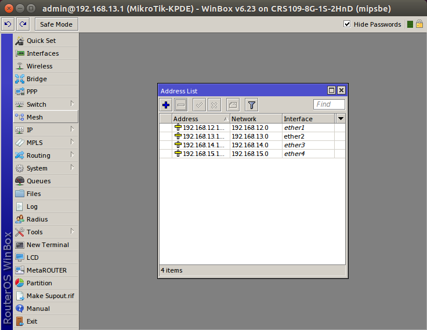The image size is (427, 330).
Task: Click the Undo arrow icon
Action: pyautogui.click(x=8, y=24)
